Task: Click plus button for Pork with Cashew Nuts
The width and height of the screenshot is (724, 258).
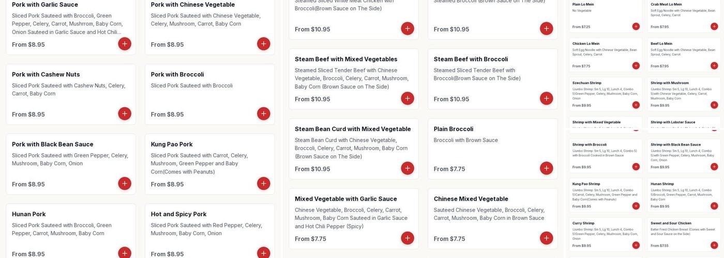Action: coord(125,114)
